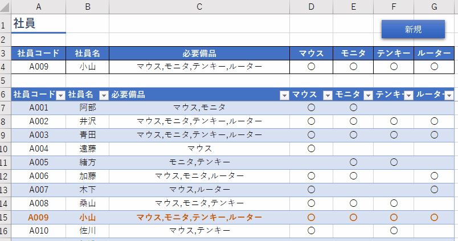Expand the テンキー column filter arrow
Viewport: 458px width, 241px height.
click(x=408, y=95)
